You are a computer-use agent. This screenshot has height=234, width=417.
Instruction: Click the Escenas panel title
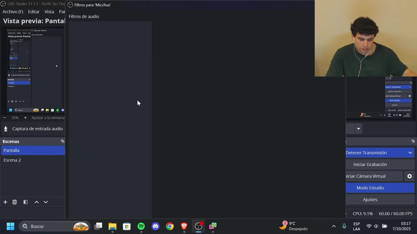[11, 141]
